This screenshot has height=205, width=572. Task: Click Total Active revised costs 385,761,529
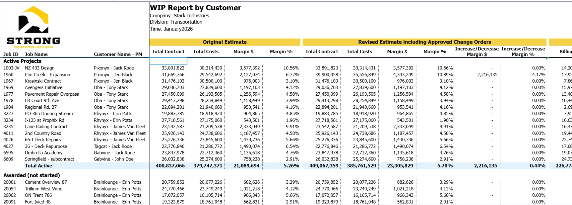[x=362, y=166]
